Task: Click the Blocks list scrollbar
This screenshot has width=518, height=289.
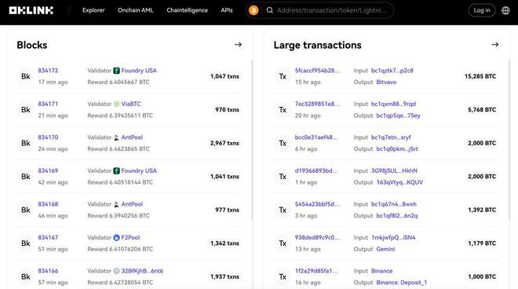Action: click(252, 140)
